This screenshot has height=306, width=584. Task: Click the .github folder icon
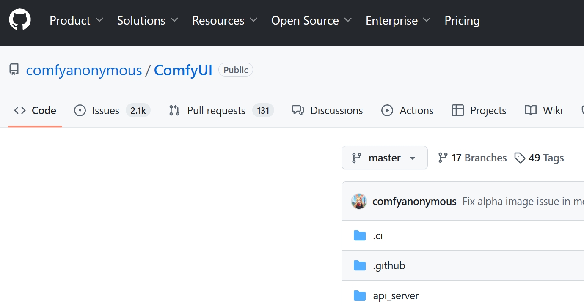359,265
